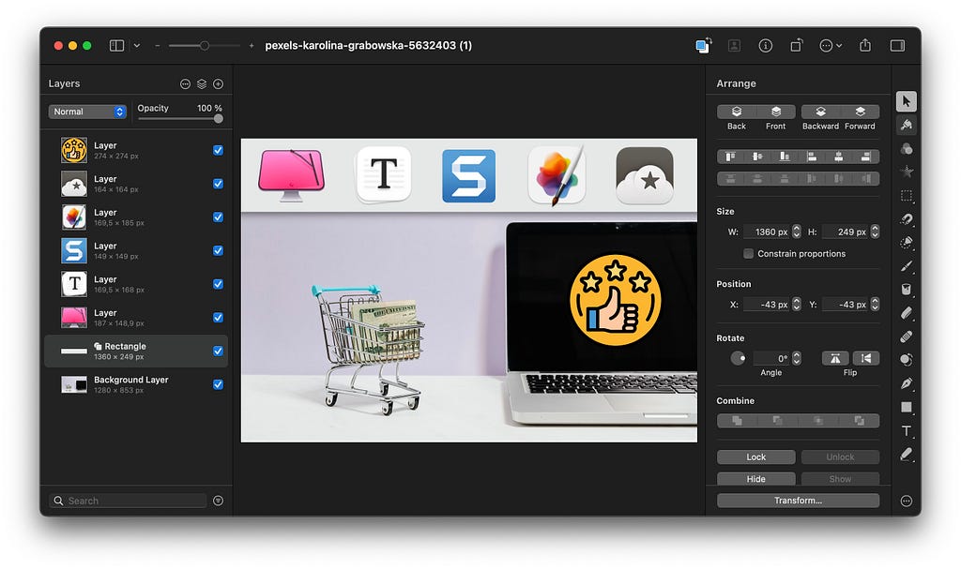Click the layers Search field

pyautogui.click(x=130, y=501)
